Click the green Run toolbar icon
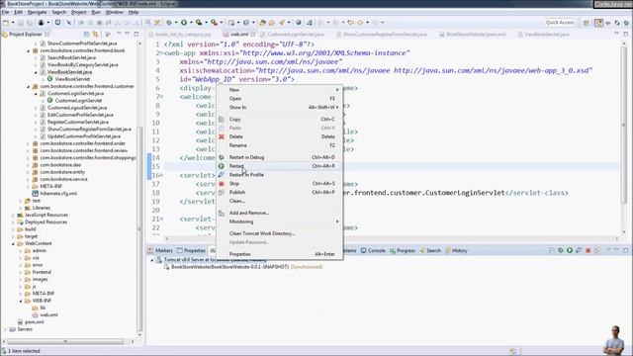 point(184,23)
